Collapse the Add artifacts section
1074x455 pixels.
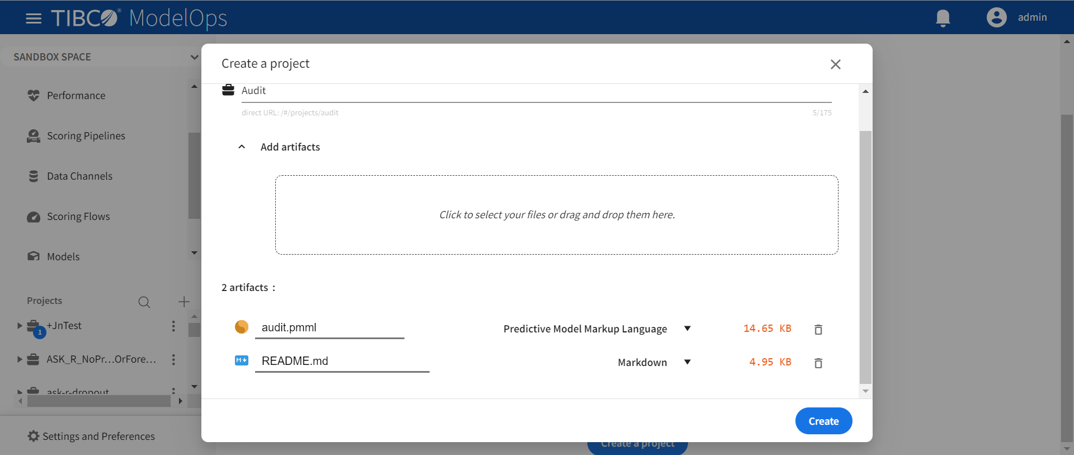(242, 147)
